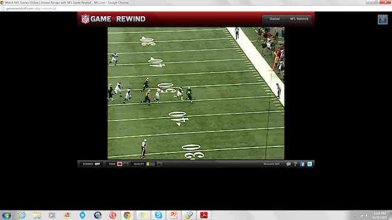Select the red single-view layout icon
The image size is (392, 220).
[120, 164]
